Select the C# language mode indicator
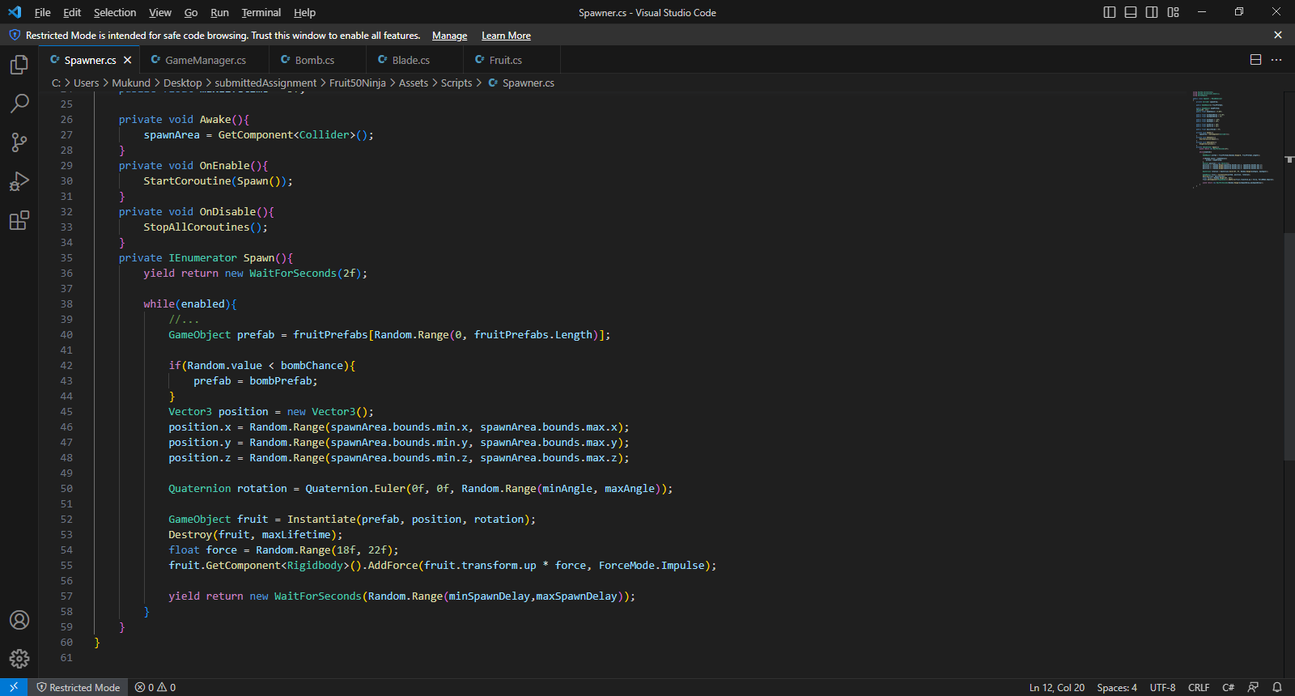The height and width of the screenshot is (696, 1295). click(x=1228, y=687)
